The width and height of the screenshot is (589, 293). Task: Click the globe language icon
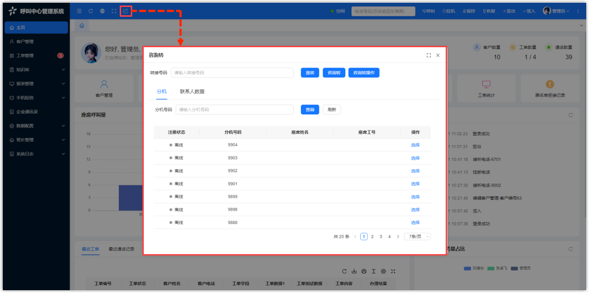tap(102, 11)
